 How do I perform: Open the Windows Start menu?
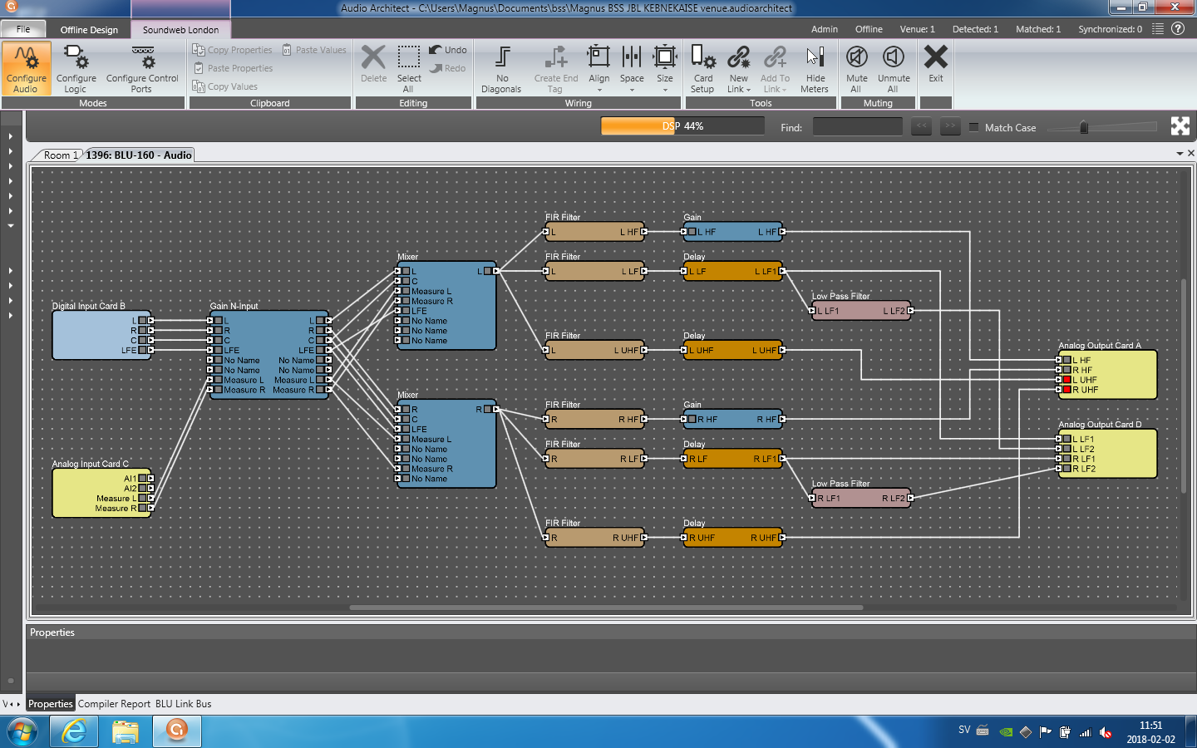pos(22,732)
